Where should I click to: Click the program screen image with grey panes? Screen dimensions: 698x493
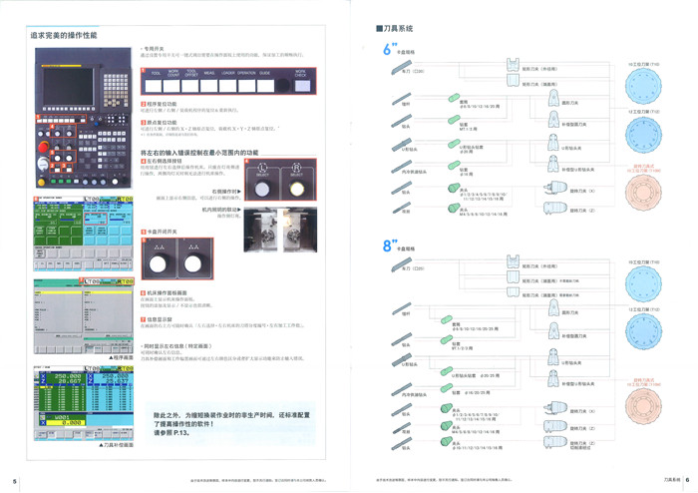pos(83,315)
